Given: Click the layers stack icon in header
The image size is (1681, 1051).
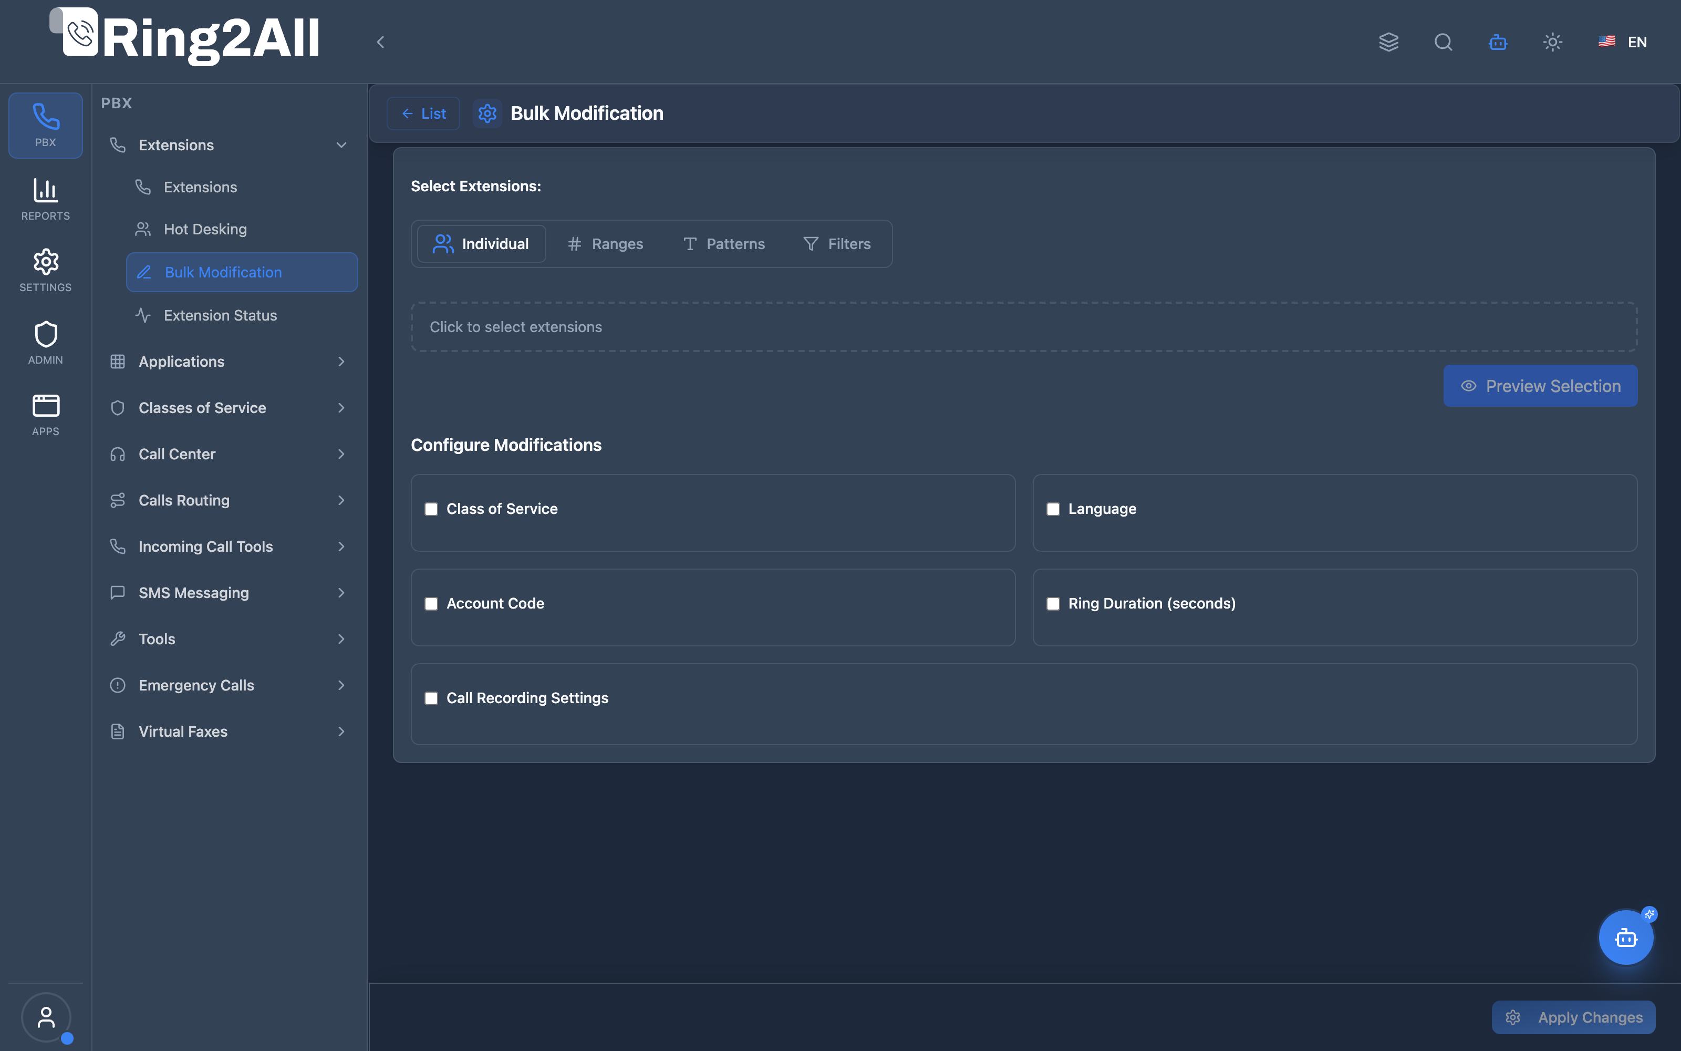Looking at the screenshot, I should tap(1388, 42).
